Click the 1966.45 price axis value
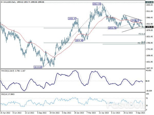This screenshot has width=154, height=115. point(149,17)
